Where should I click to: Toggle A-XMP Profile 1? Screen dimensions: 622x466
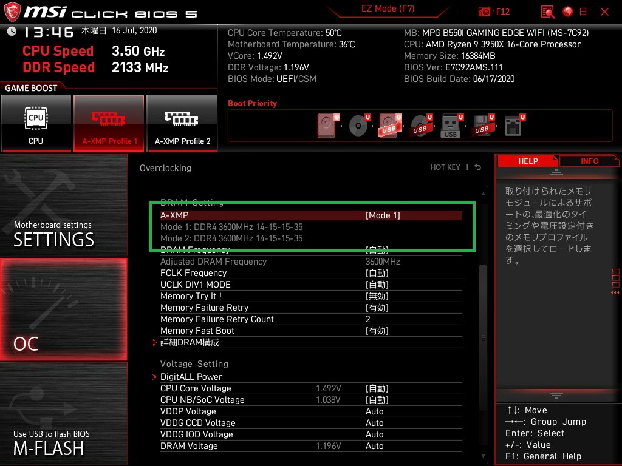click(109, 123)
